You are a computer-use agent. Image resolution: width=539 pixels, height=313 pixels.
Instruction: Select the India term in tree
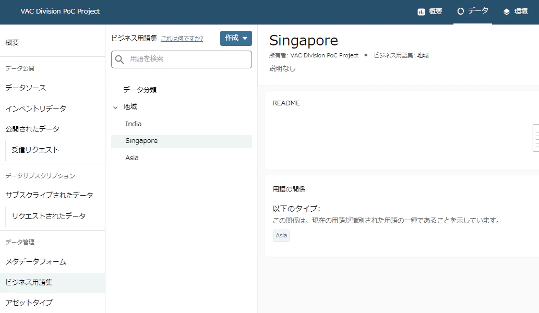point(134,124)
